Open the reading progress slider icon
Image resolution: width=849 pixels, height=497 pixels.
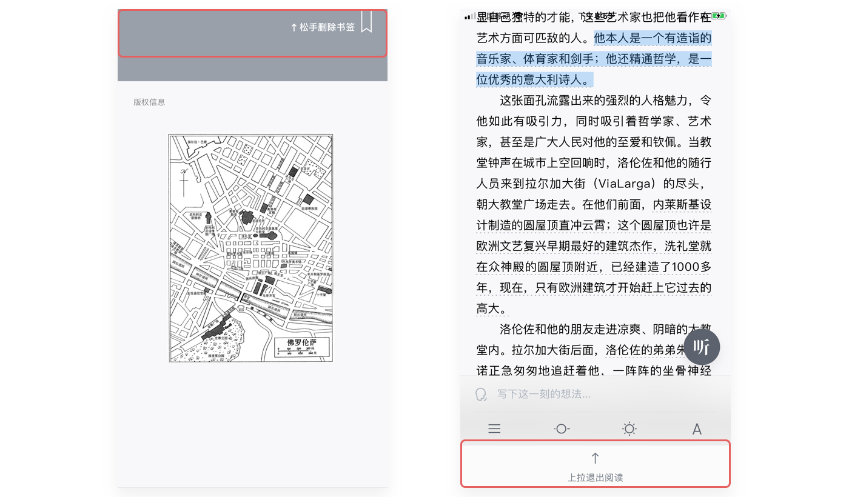click(x=562, y=429)
